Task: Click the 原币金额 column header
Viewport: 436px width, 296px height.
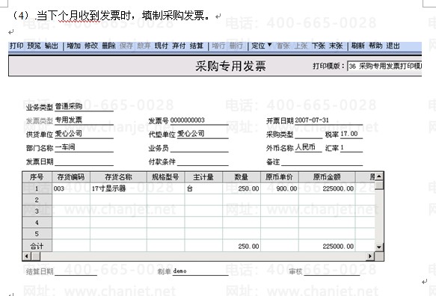Action: (327, 177)
